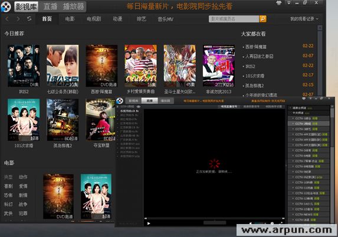Collapse the 中央频道 channel group
The image size is (338, 237).
[x=290, y=113]
